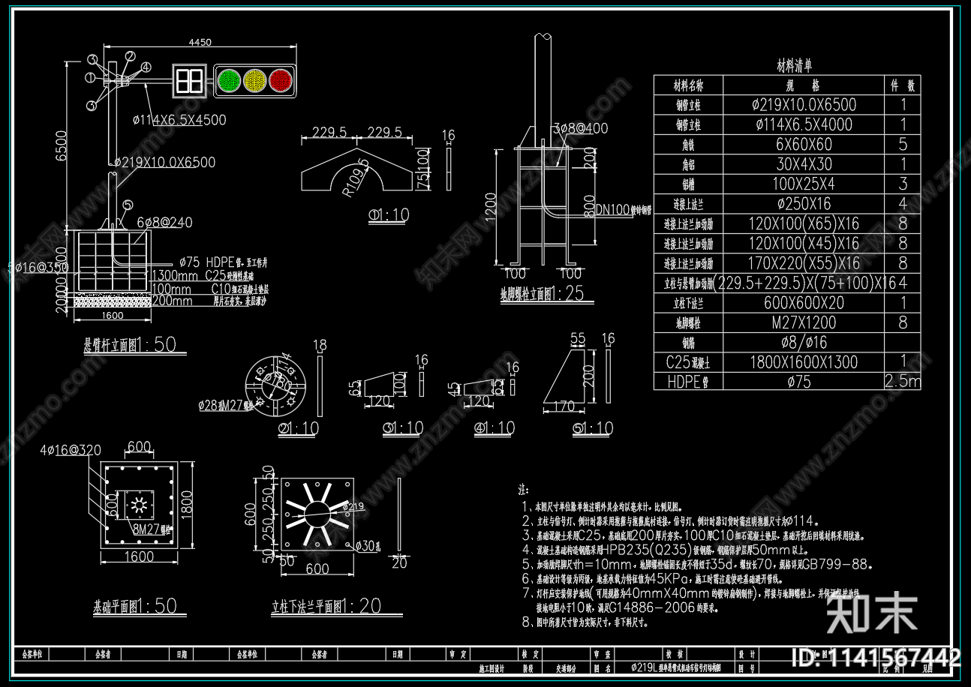Select the ø250X16 flange specification cell
This screenshot has width=971, height=687.
click(x=804, y=203)
